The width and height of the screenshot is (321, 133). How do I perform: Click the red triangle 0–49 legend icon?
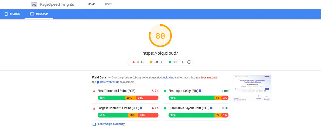point(134,62)
